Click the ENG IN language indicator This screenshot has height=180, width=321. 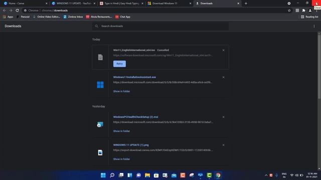pyautogui.click(x=284, y=175)
